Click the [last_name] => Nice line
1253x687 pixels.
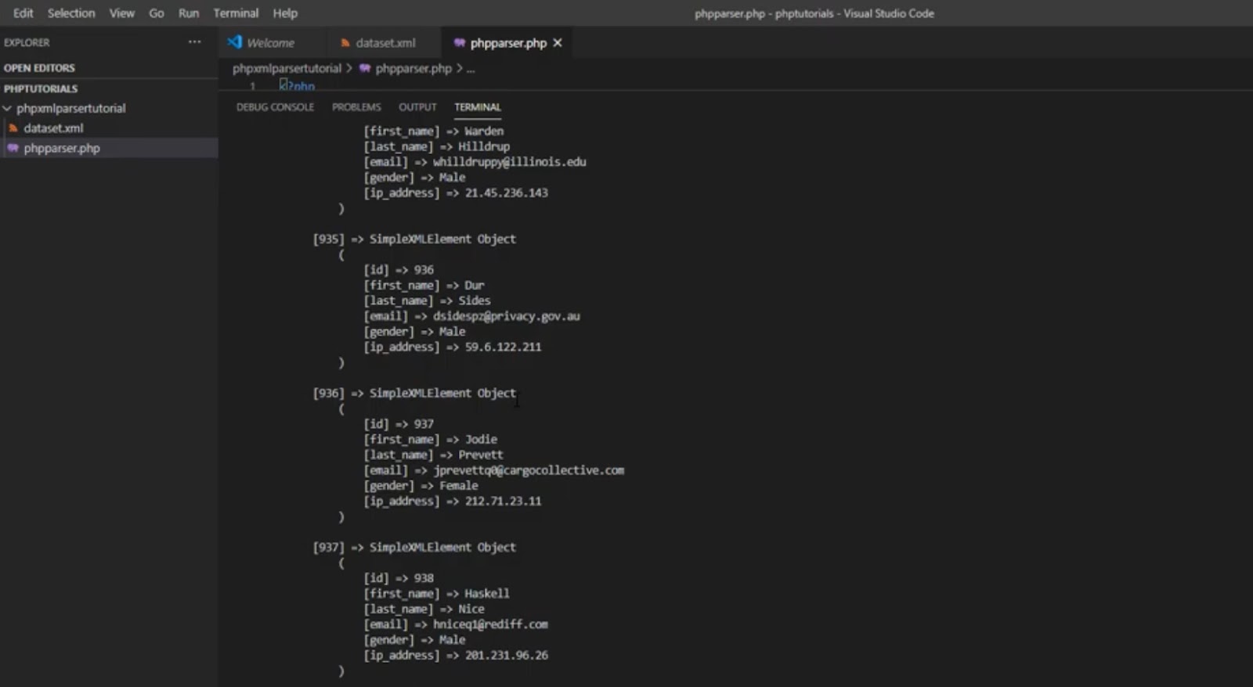point(424,610)
